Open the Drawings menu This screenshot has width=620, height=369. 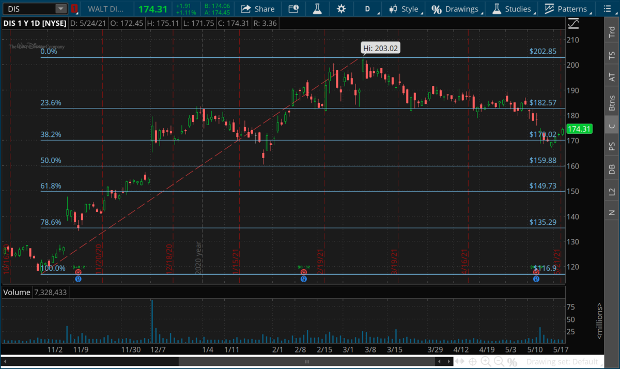[x=456, y=9]
